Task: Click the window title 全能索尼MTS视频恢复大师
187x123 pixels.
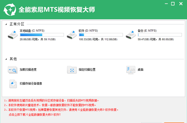Action: pyautogui.click(x=57, y=10)
